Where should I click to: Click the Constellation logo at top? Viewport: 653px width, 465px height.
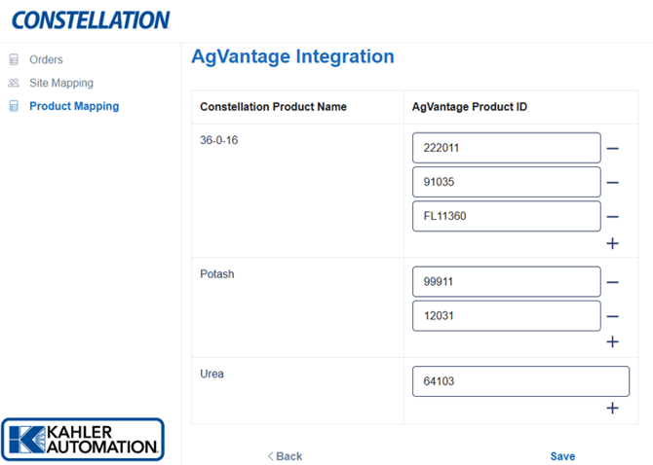(x=91, y=19)
